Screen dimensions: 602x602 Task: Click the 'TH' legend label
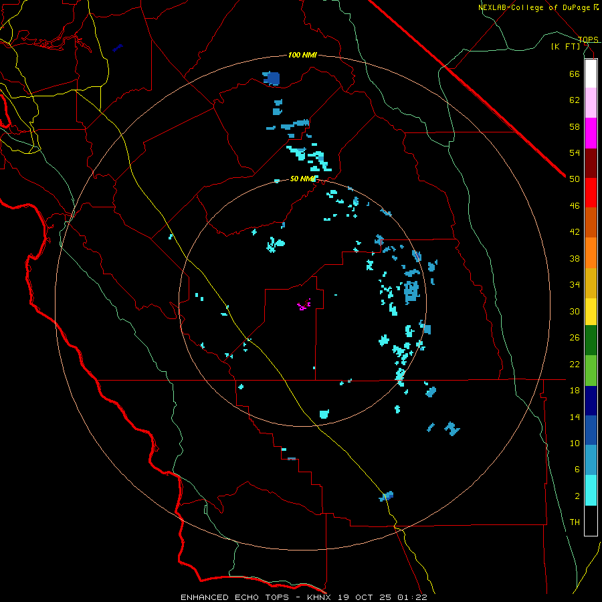pyautogui.click(x=575, y=522)
